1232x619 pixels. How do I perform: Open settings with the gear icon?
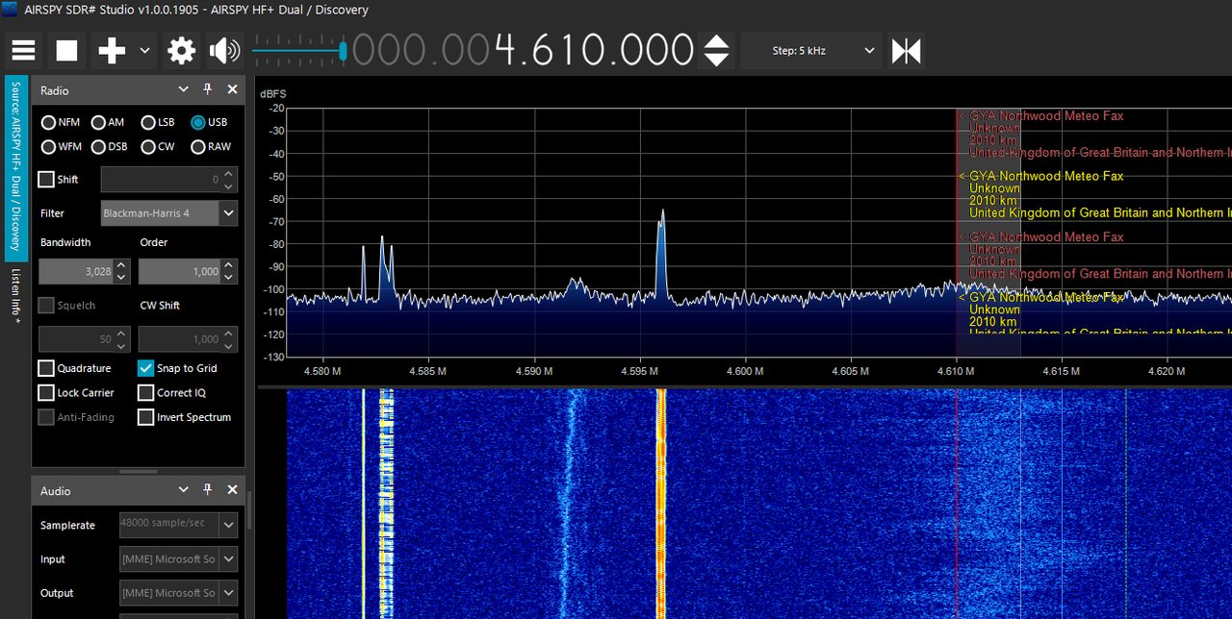click(x=181, y=50)
